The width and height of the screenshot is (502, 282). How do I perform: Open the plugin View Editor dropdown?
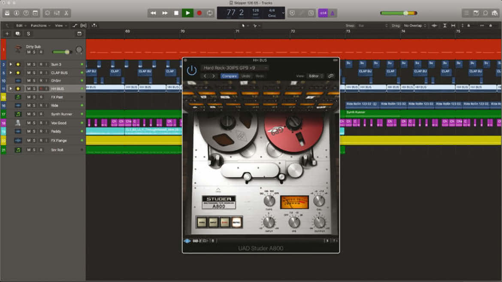tap(316, 76)
